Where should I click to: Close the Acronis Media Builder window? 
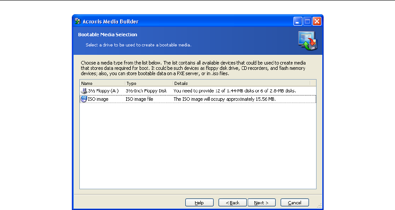[x=317, y=21]
